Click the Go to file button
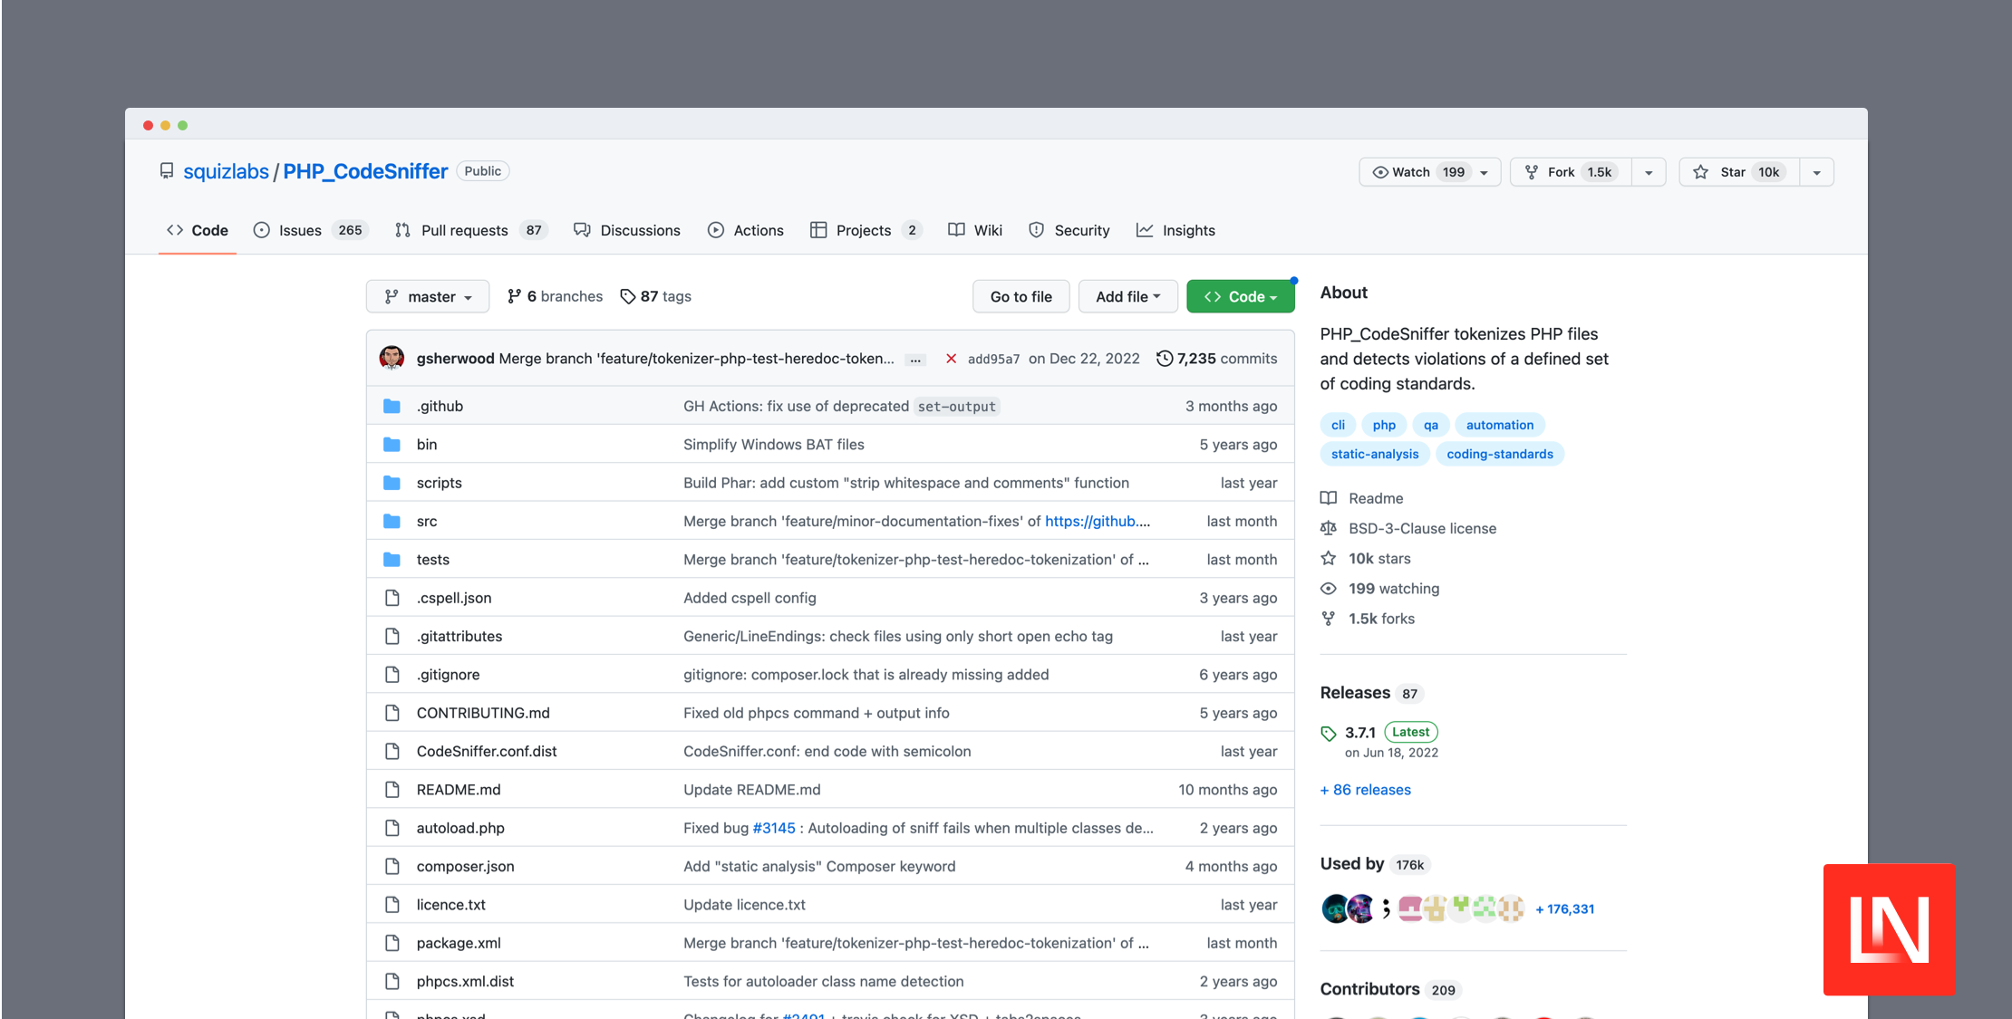This screenshot has height=1019, width=2012. point(1021,296)
